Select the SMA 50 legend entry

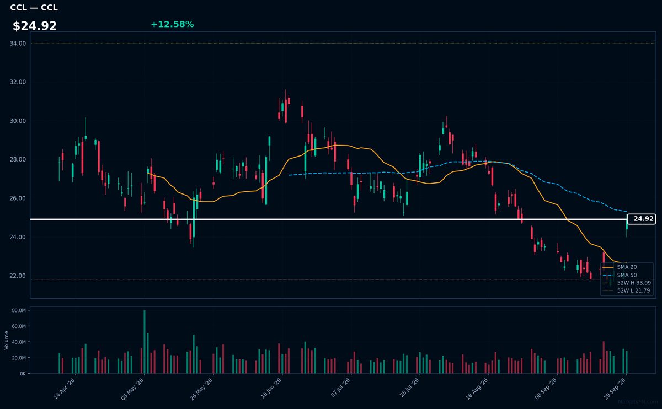627,275
